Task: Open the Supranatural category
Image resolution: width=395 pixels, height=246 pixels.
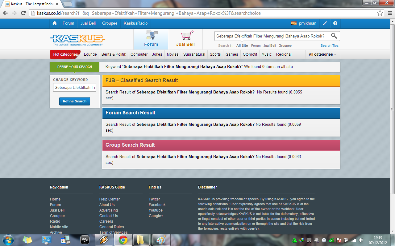Action: click(194, 54)
